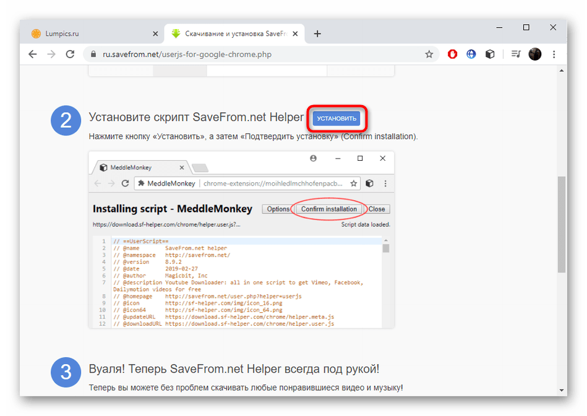The height and width of the screenshot is (416, 587).
Task: Open the globe extension icon
Action: tap(471, 54)
